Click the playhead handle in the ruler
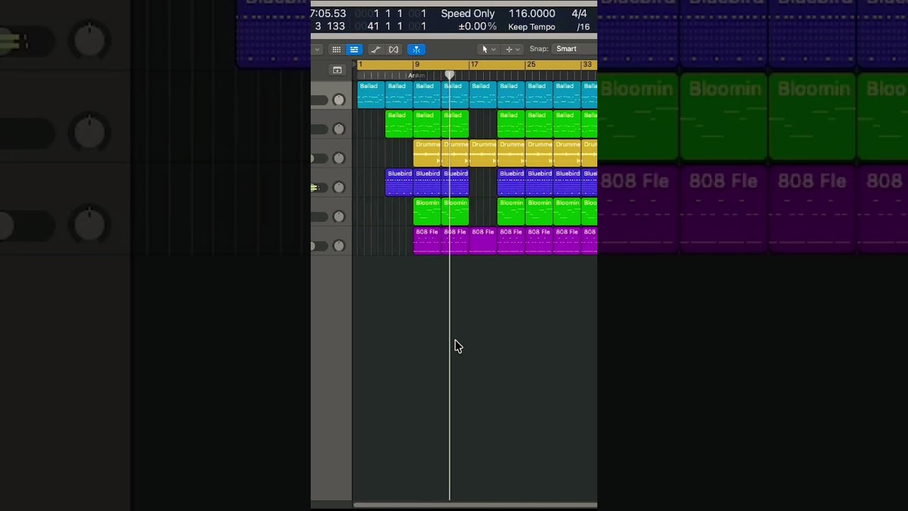Viewport: 908px width, 511px height. 450,75
